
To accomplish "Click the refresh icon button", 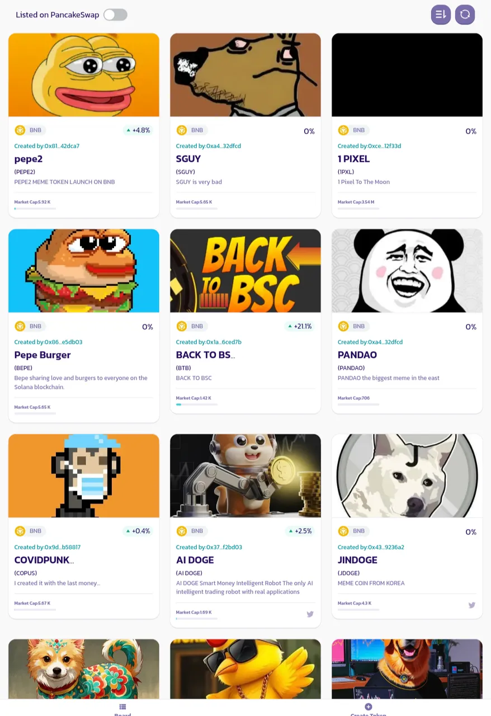I will tap(465, 15).
